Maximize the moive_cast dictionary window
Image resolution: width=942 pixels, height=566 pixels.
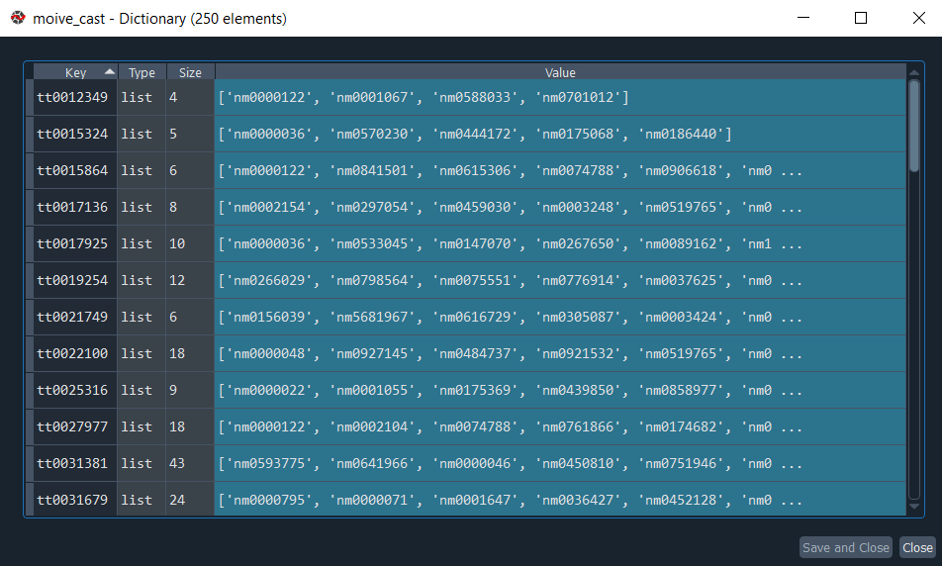(x=861, y=18)
